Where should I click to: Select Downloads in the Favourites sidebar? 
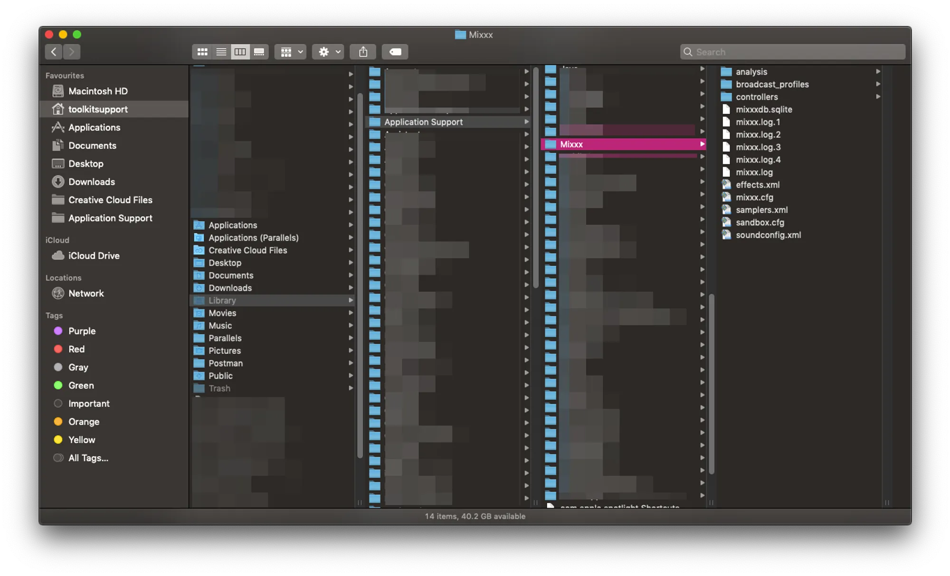(x=92, y=182)
